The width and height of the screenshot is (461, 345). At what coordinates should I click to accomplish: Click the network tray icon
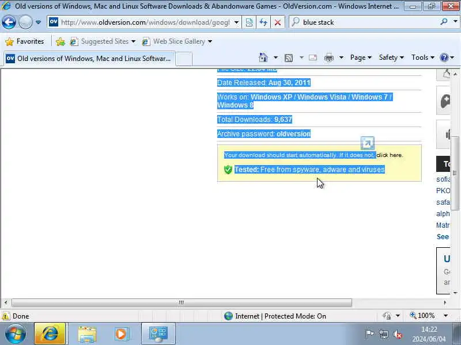[x=383, y=334]
